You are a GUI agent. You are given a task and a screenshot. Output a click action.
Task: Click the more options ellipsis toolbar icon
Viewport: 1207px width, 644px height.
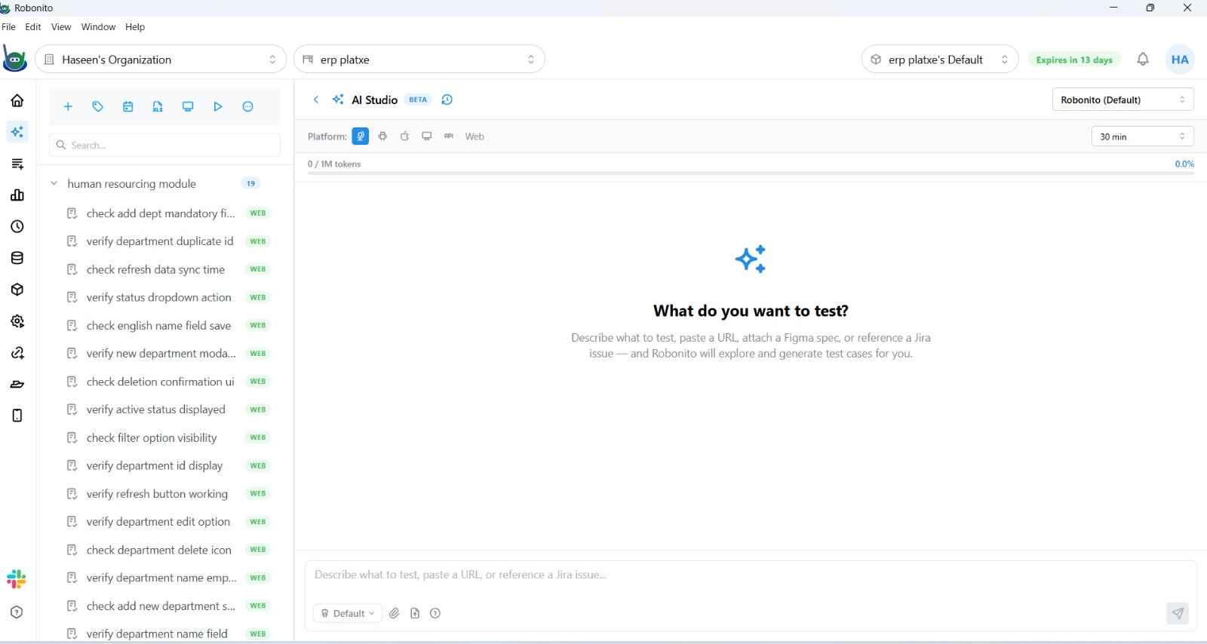coord(248,106)
